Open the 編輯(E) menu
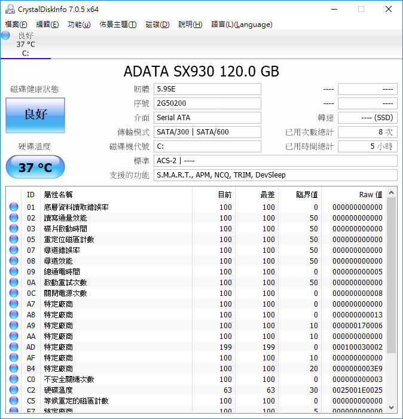 pos(47,25)
